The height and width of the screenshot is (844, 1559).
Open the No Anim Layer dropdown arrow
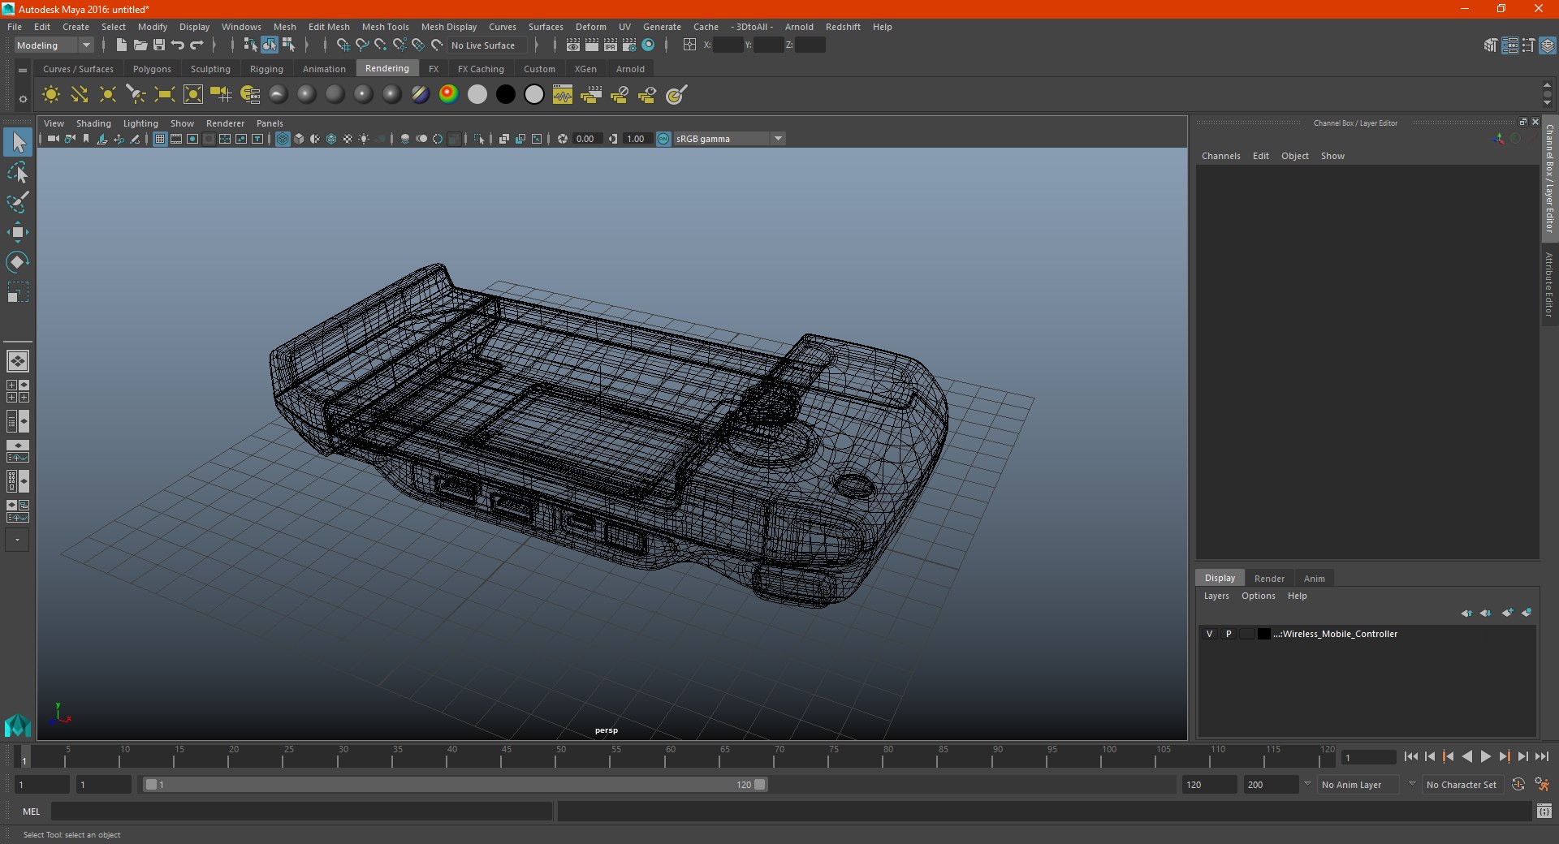pyautogui.click(x=1307, y=784)
